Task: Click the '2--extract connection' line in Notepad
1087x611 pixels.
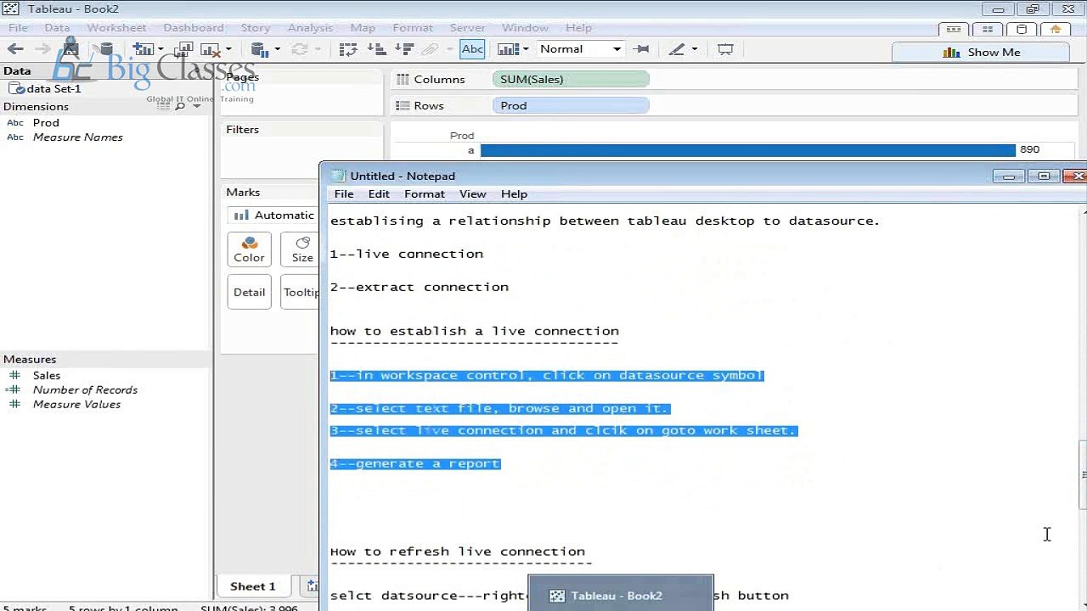Action: pos(420,287)
